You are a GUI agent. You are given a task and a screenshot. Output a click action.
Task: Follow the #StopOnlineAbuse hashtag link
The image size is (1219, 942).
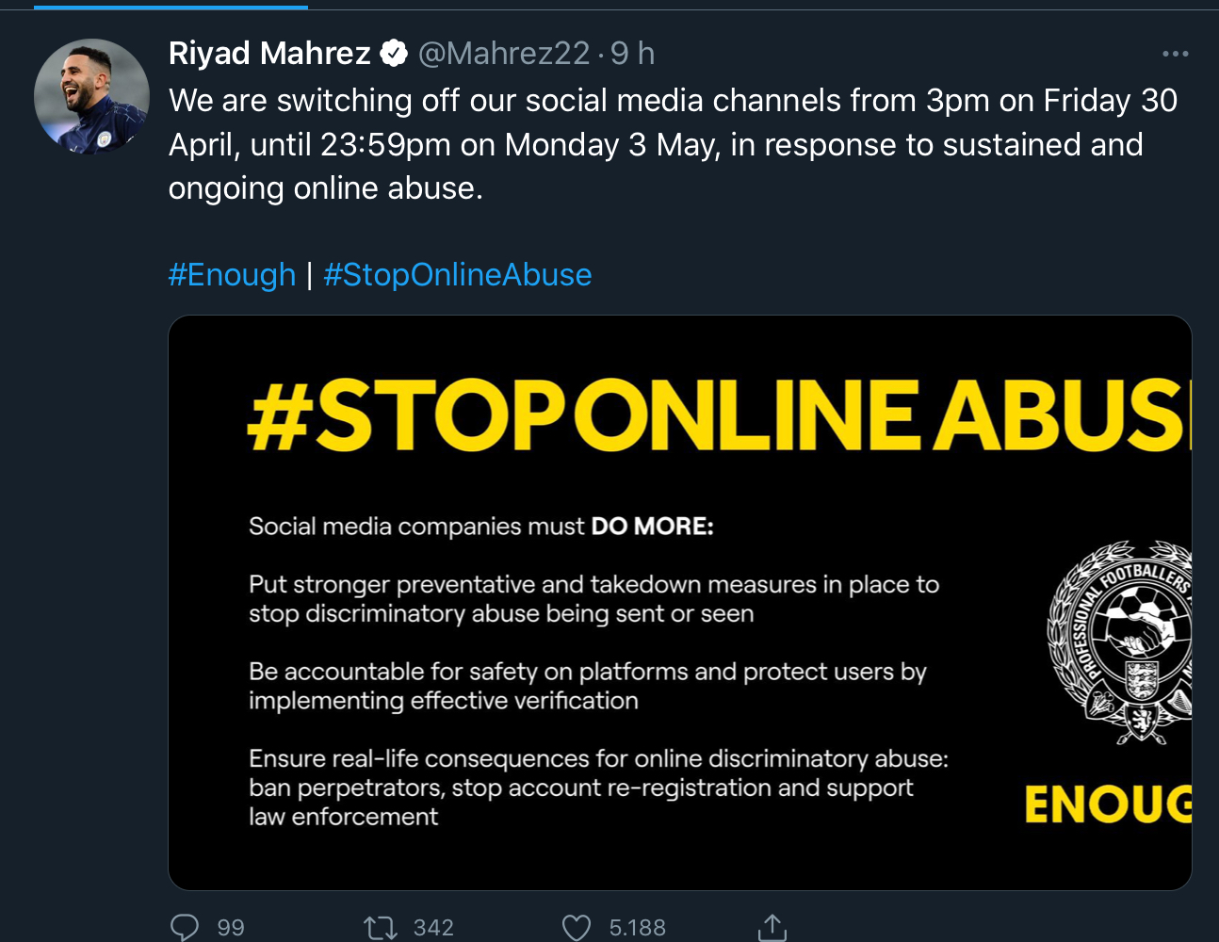(457, 274)
